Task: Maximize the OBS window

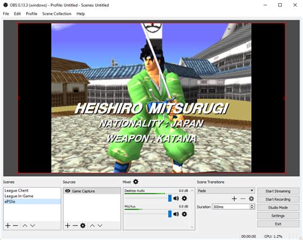Action: click(x=280, y=5)
